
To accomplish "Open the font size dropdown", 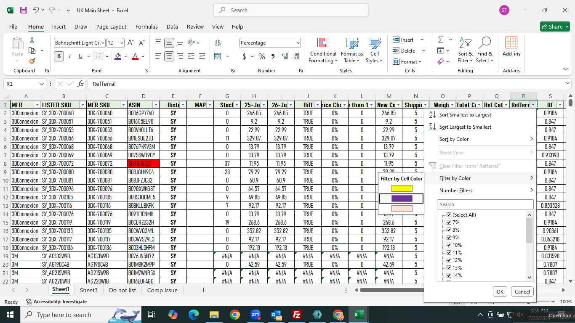I will tap(122, 43).
